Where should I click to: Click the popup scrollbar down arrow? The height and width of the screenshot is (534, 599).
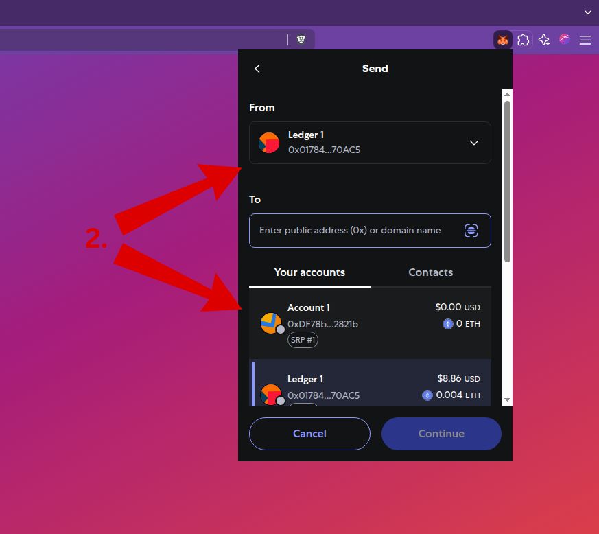coord(507,400)
